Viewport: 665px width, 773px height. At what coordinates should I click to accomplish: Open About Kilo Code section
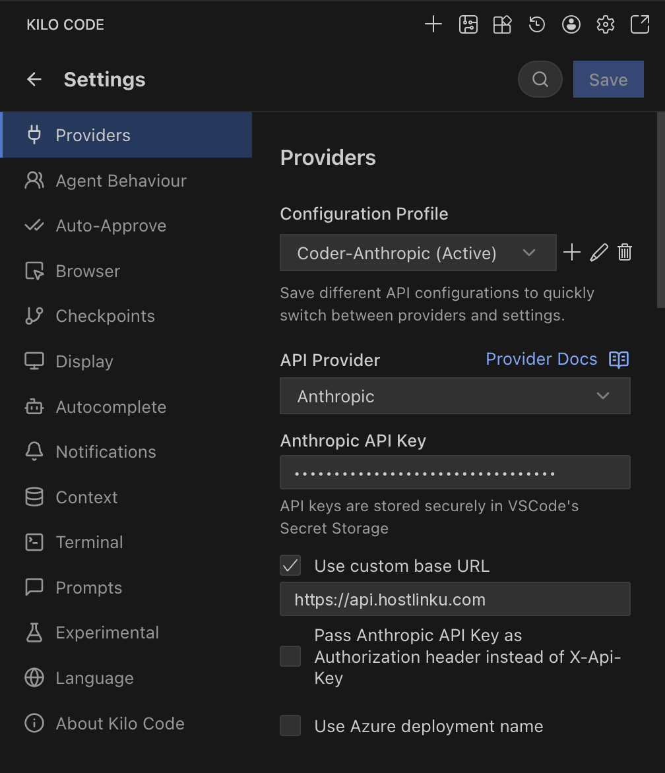[x=127, y=724]
